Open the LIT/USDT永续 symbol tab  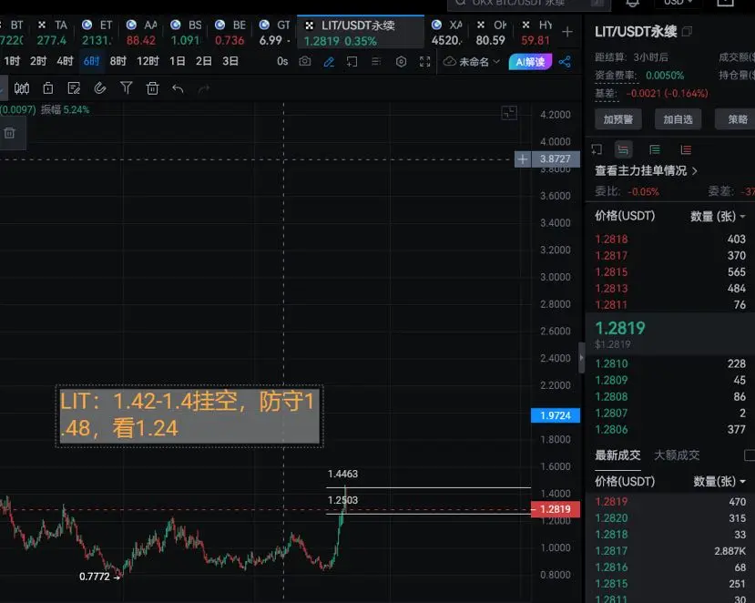361,32
